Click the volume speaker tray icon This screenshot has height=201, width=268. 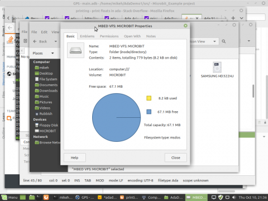pos(234,197)
